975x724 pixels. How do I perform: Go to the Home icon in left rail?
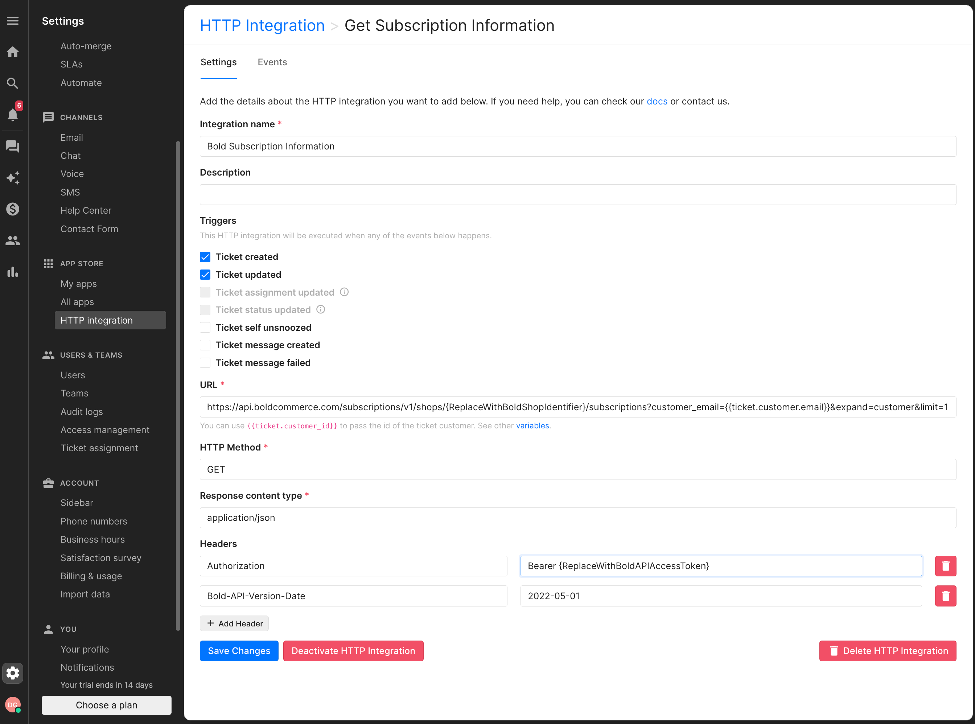pyautogui.click(x=13, y=52)
